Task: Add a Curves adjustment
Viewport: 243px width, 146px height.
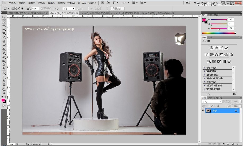Action: pos(221,48)
